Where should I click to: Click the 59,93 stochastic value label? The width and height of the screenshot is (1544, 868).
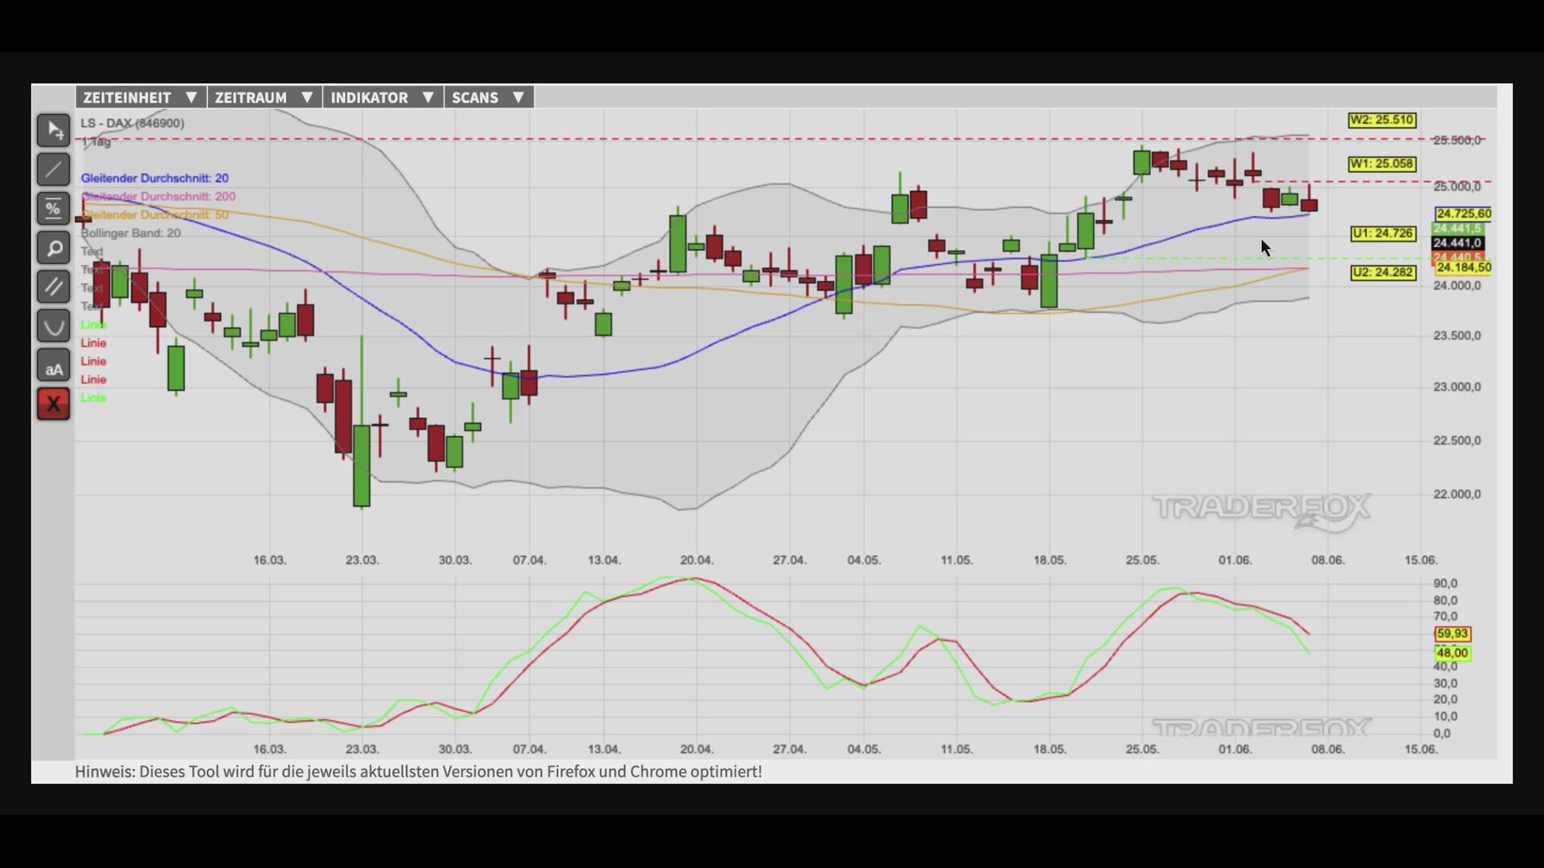pyautogui.click(x=1452, y=634)
